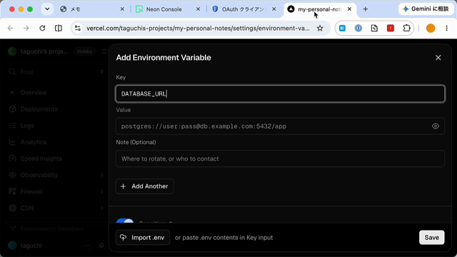Image resolution: width=457 pixels, height=257 pixels.
Task: Expand the Observability chevron
Action: pyautogui.click(x=102, y=175)
